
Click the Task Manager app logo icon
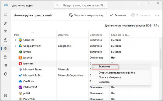[x=6, y=5]
